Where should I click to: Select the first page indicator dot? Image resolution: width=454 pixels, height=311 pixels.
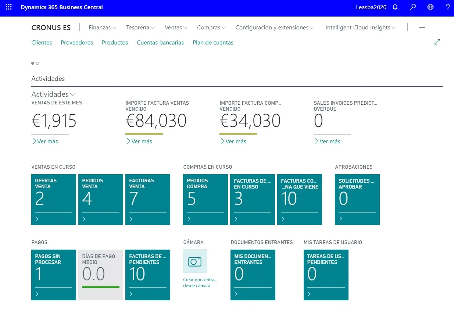click(33, 63)
